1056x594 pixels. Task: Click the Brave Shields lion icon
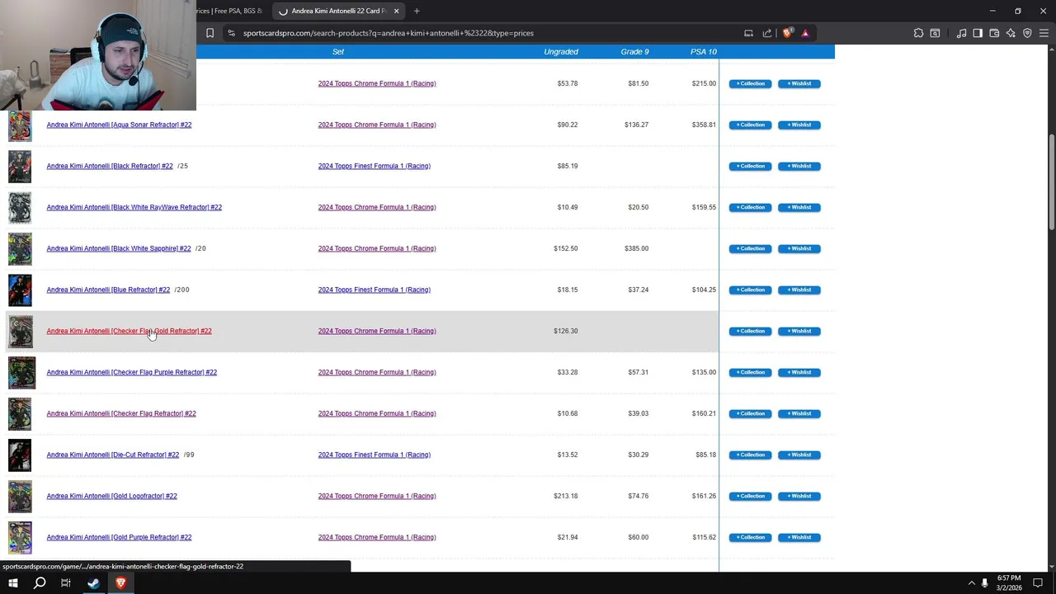788,33
